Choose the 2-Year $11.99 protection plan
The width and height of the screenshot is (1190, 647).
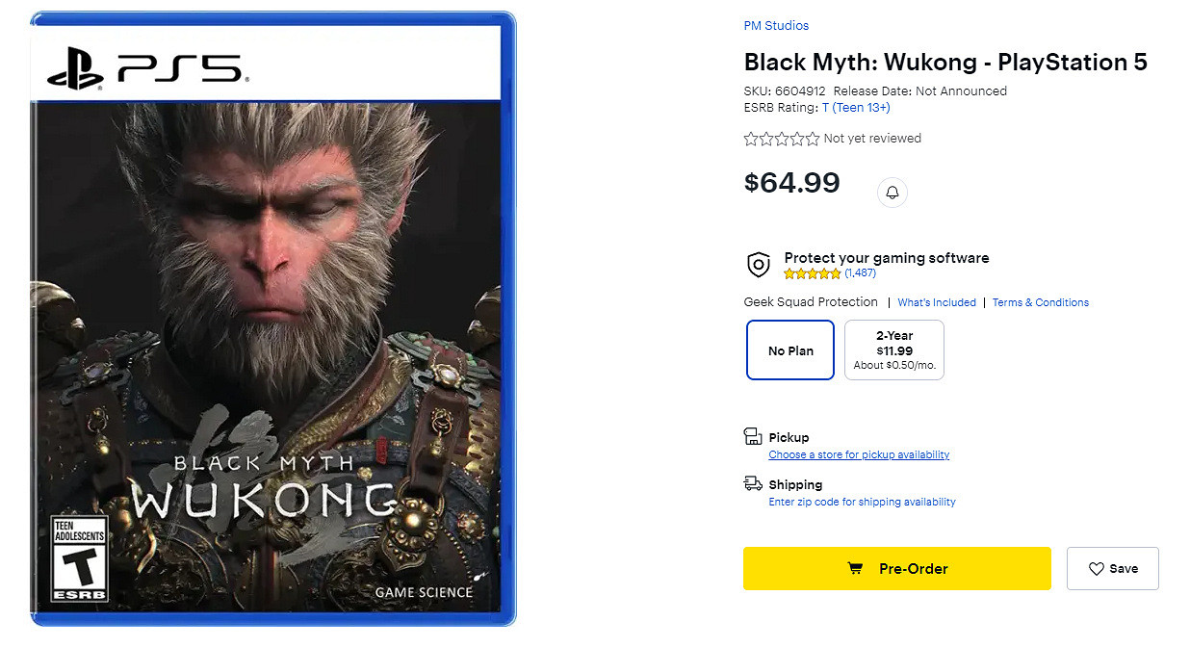(894, 350)
